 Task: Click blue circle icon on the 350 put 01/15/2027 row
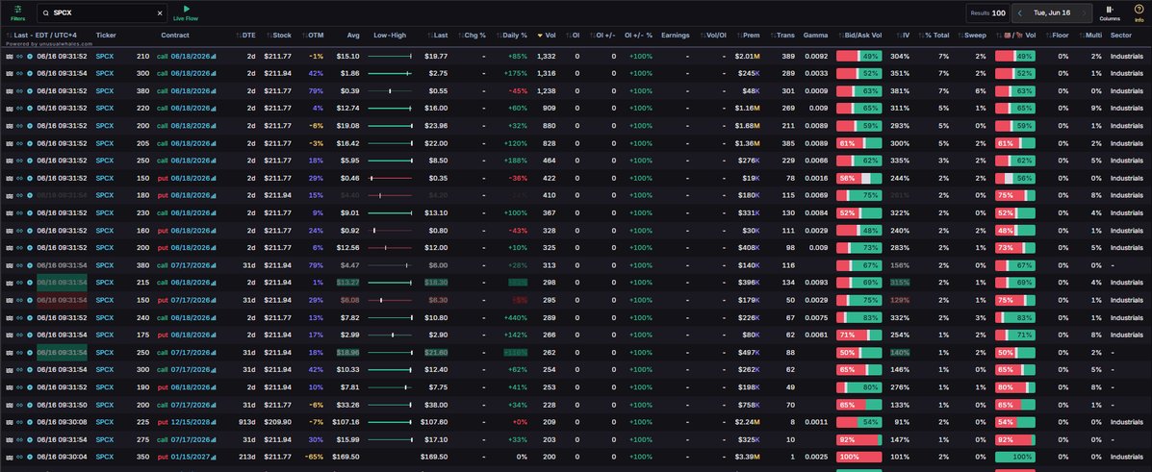[30, 457]
